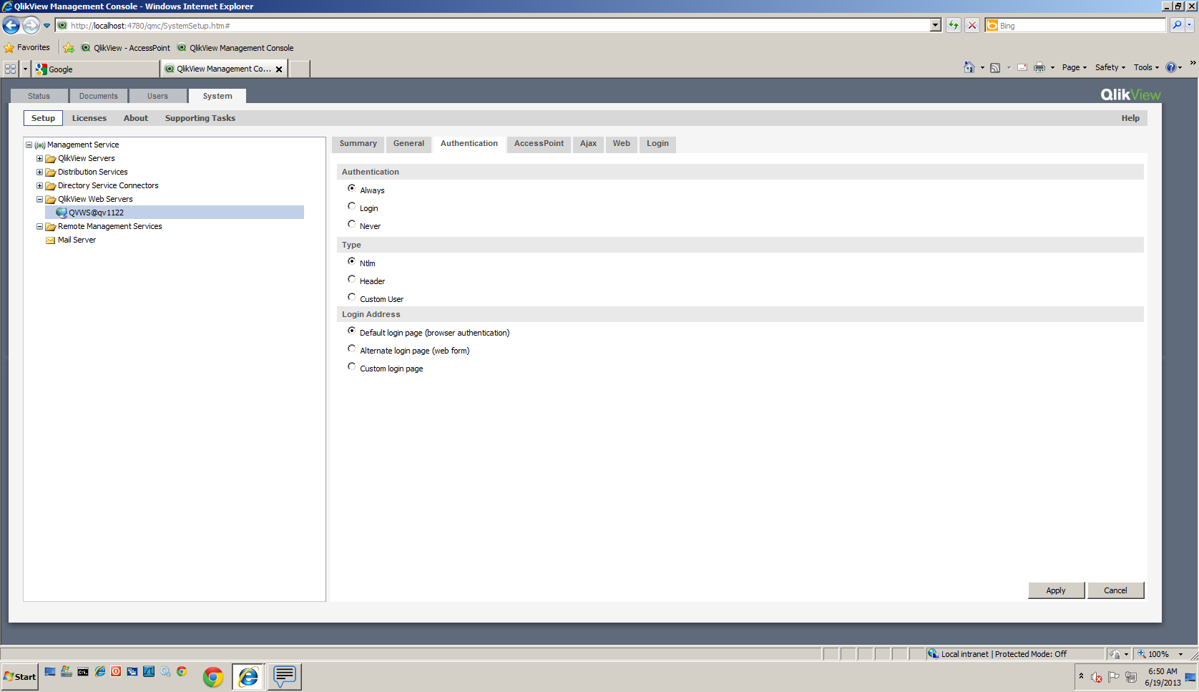1199x692 pixels.
Task: Click the red Stop loading icon
Action: pos(972,25)
